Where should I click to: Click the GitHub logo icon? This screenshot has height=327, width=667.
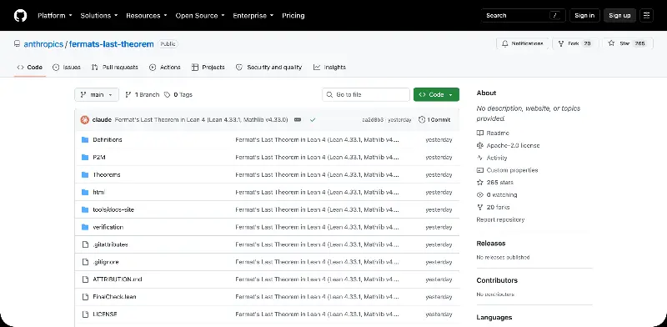[x=20, y=16]
